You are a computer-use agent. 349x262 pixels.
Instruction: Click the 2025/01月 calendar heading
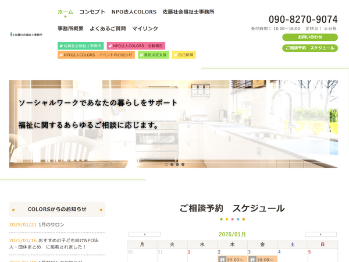232,235
